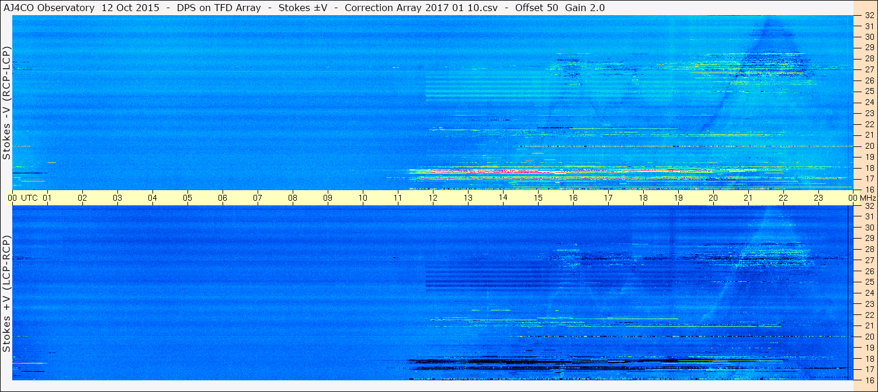Click the 21 hour marker on time axis
Viewport: 878px width, 392px height.
click(748, 198)
